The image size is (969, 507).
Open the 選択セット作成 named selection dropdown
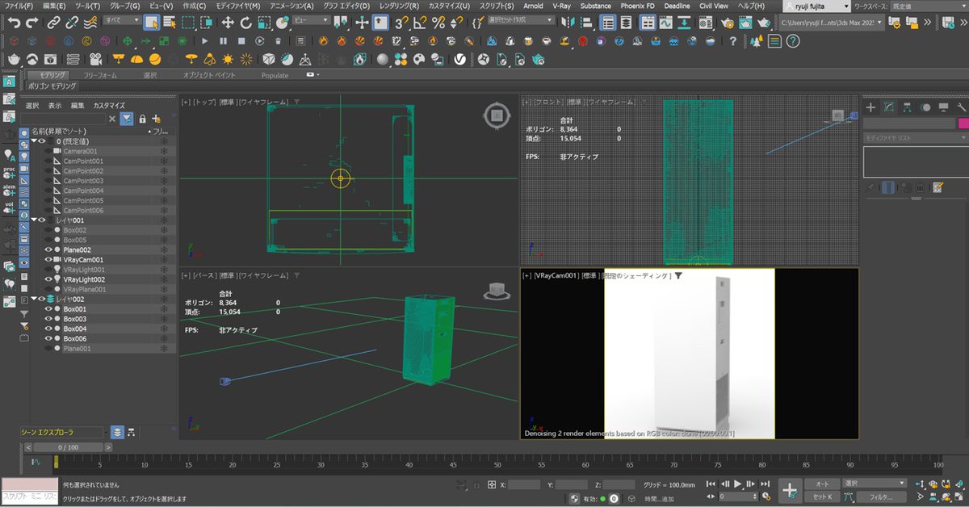[521, 20]
